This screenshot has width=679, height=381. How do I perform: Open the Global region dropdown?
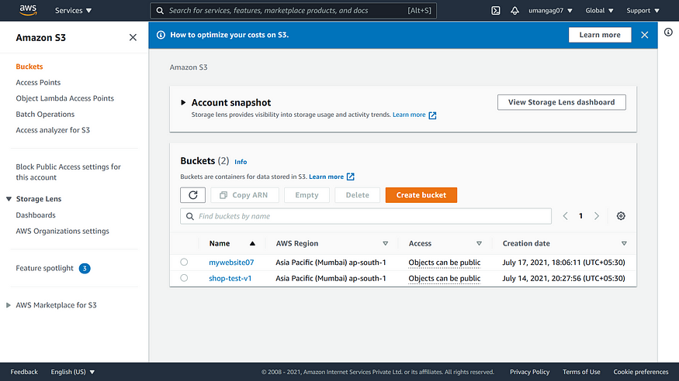click(x=599, y=10)
